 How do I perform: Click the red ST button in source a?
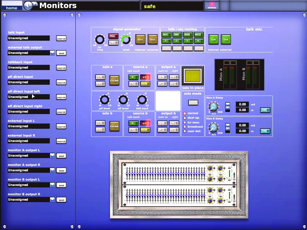(x=145, y=77)
